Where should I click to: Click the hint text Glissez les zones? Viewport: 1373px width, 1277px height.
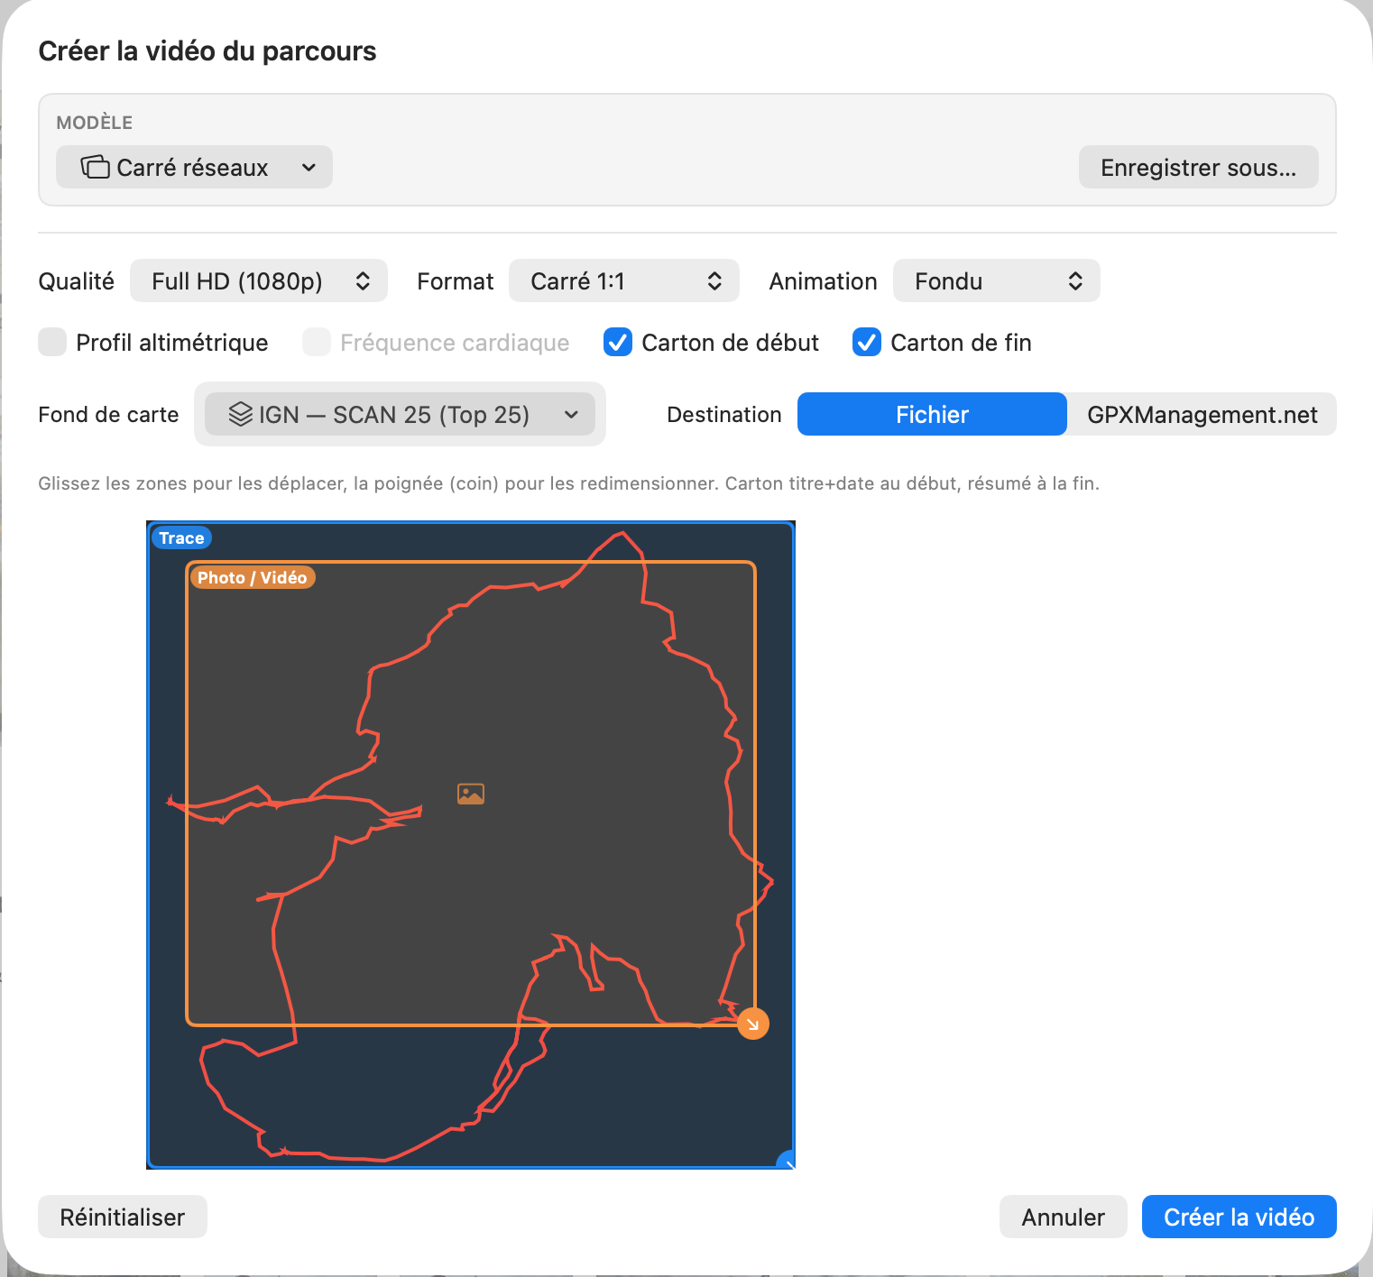tap(569, 483)
